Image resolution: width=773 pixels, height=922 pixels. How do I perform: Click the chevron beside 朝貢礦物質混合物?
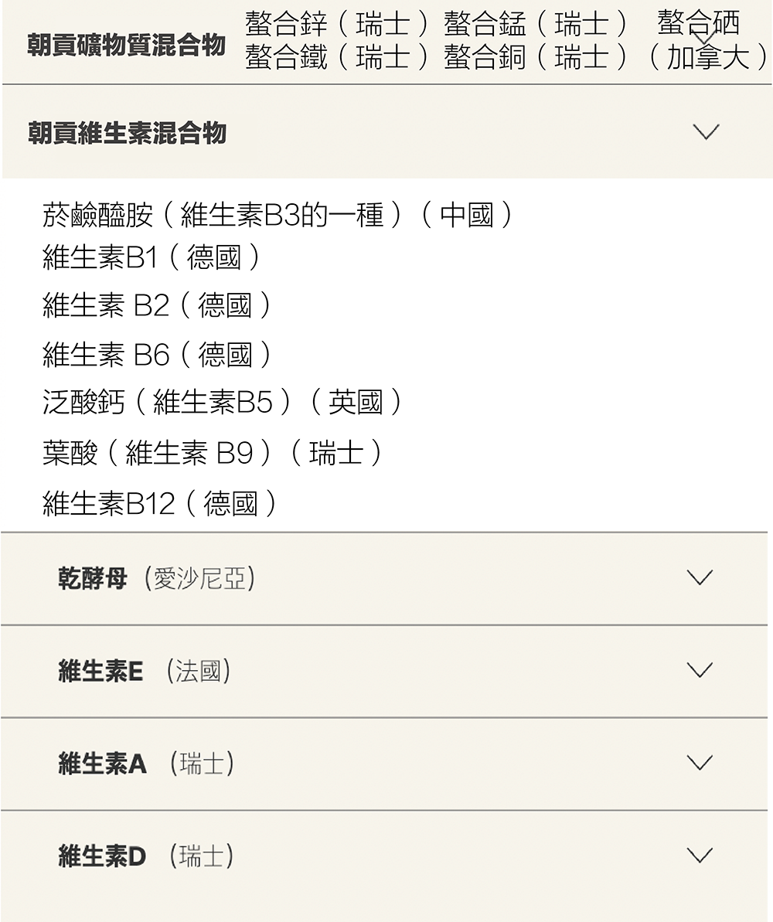pos(704,37)
